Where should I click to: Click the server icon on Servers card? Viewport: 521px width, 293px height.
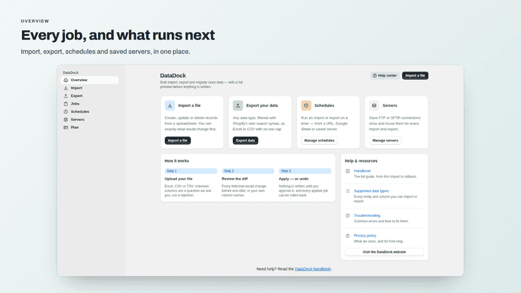tap(374, 106)
